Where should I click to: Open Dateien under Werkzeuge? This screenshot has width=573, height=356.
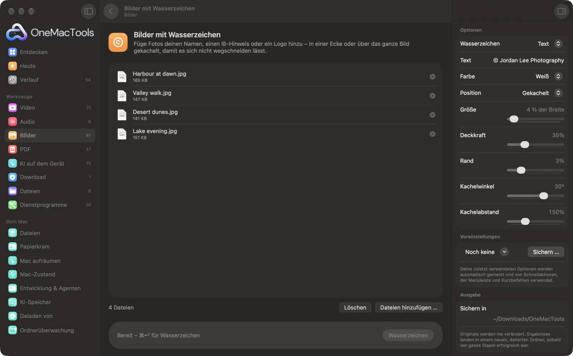50,191
